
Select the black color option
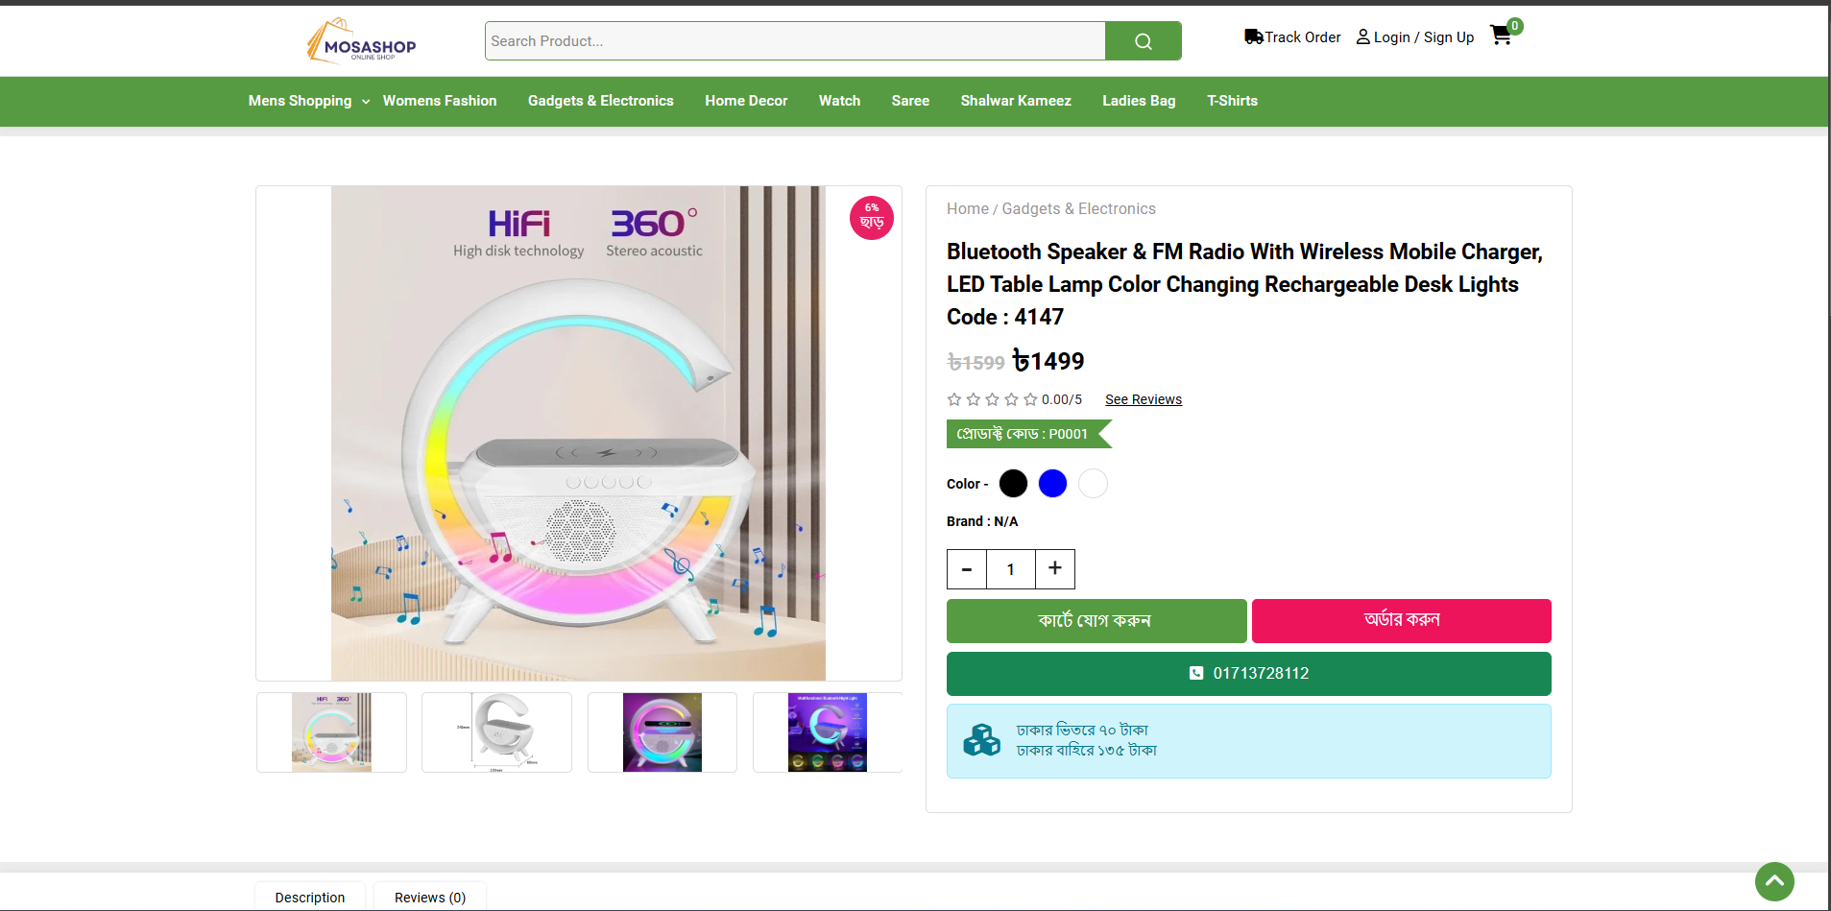point(1013,484)
